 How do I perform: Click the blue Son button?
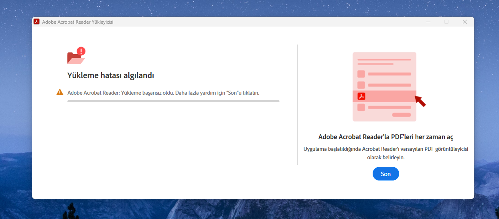385,174
